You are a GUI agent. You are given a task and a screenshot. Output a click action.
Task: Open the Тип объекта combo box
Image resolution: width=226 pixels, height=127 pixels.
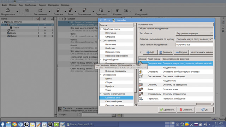tap(195, 33)
